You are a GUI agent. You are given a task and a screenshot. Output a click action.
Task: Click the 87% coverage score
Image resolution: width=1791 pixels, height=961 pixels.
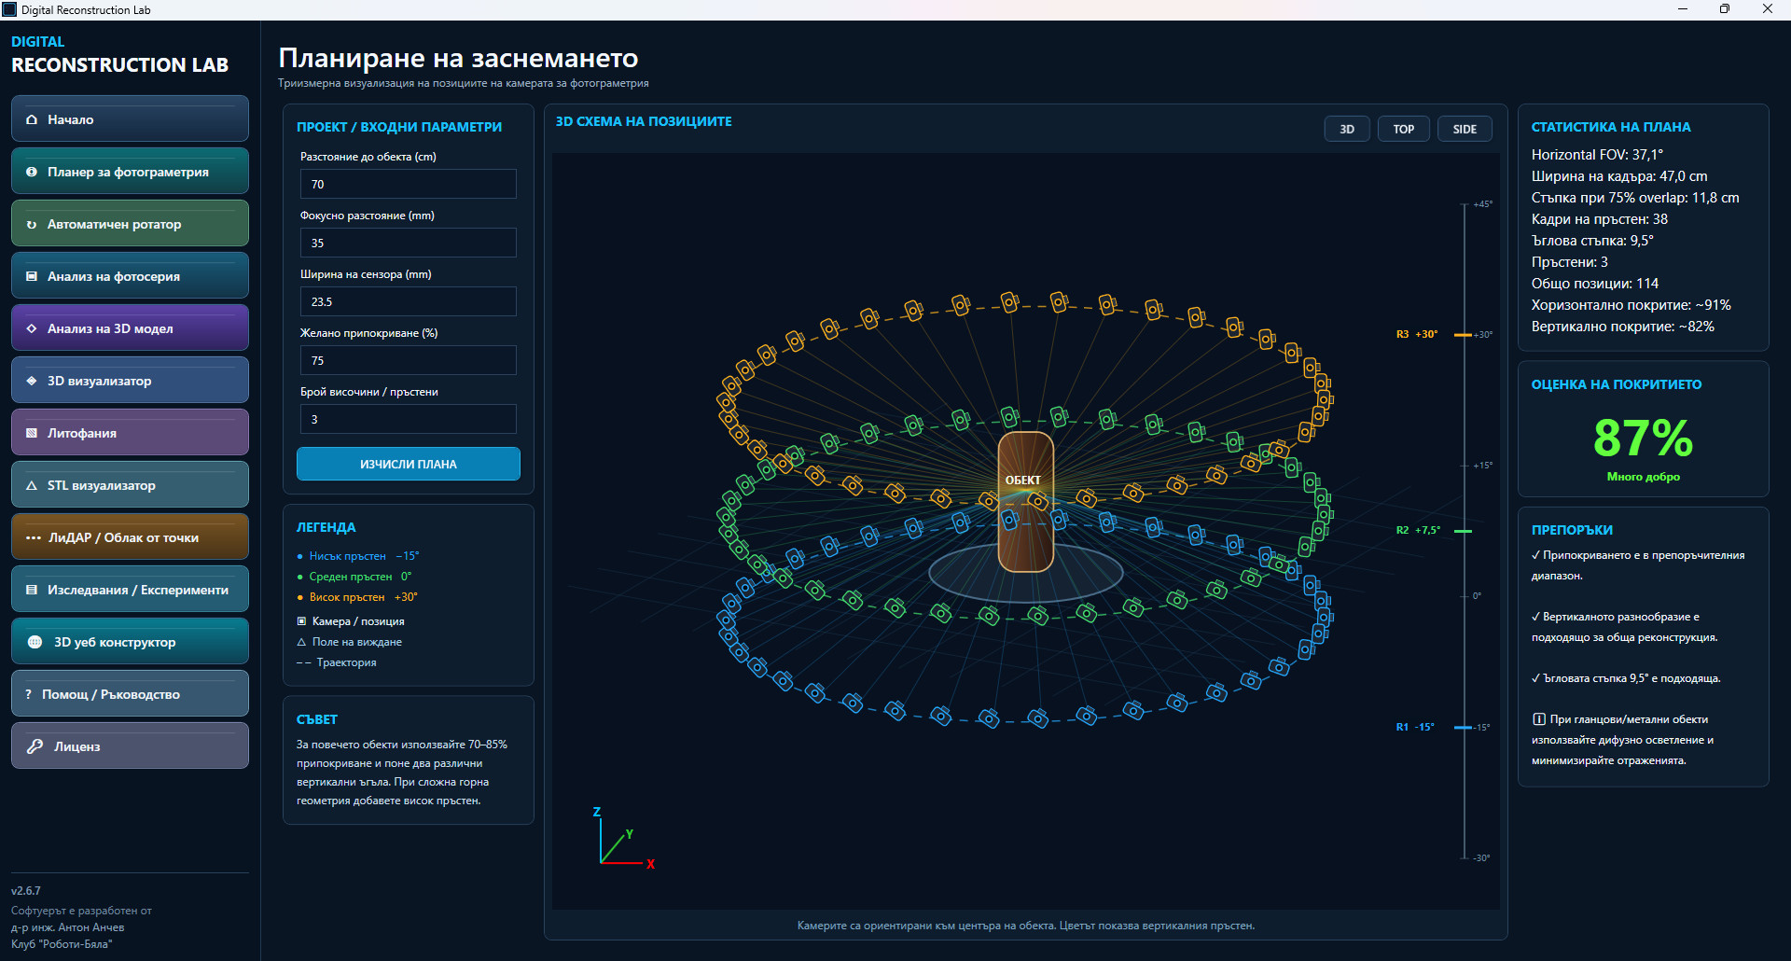click(x=1643, y=438)
